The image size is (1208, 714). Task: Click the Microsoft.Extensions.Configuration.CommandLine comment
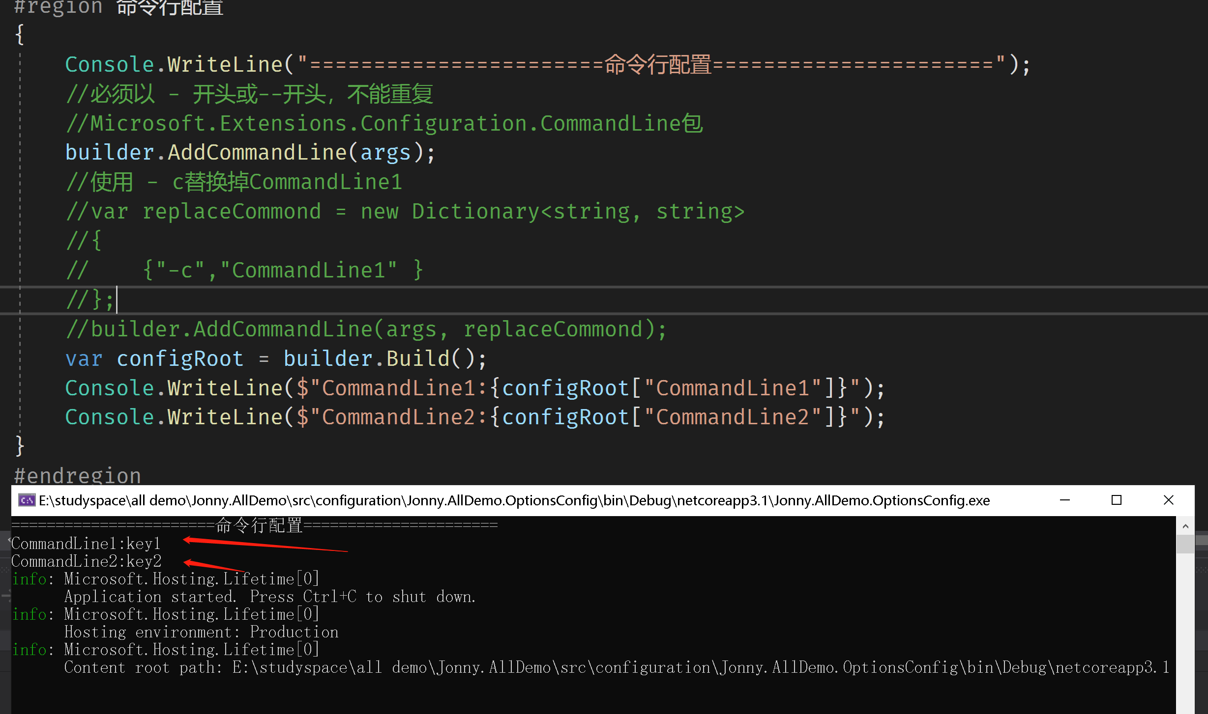[385, 123]
